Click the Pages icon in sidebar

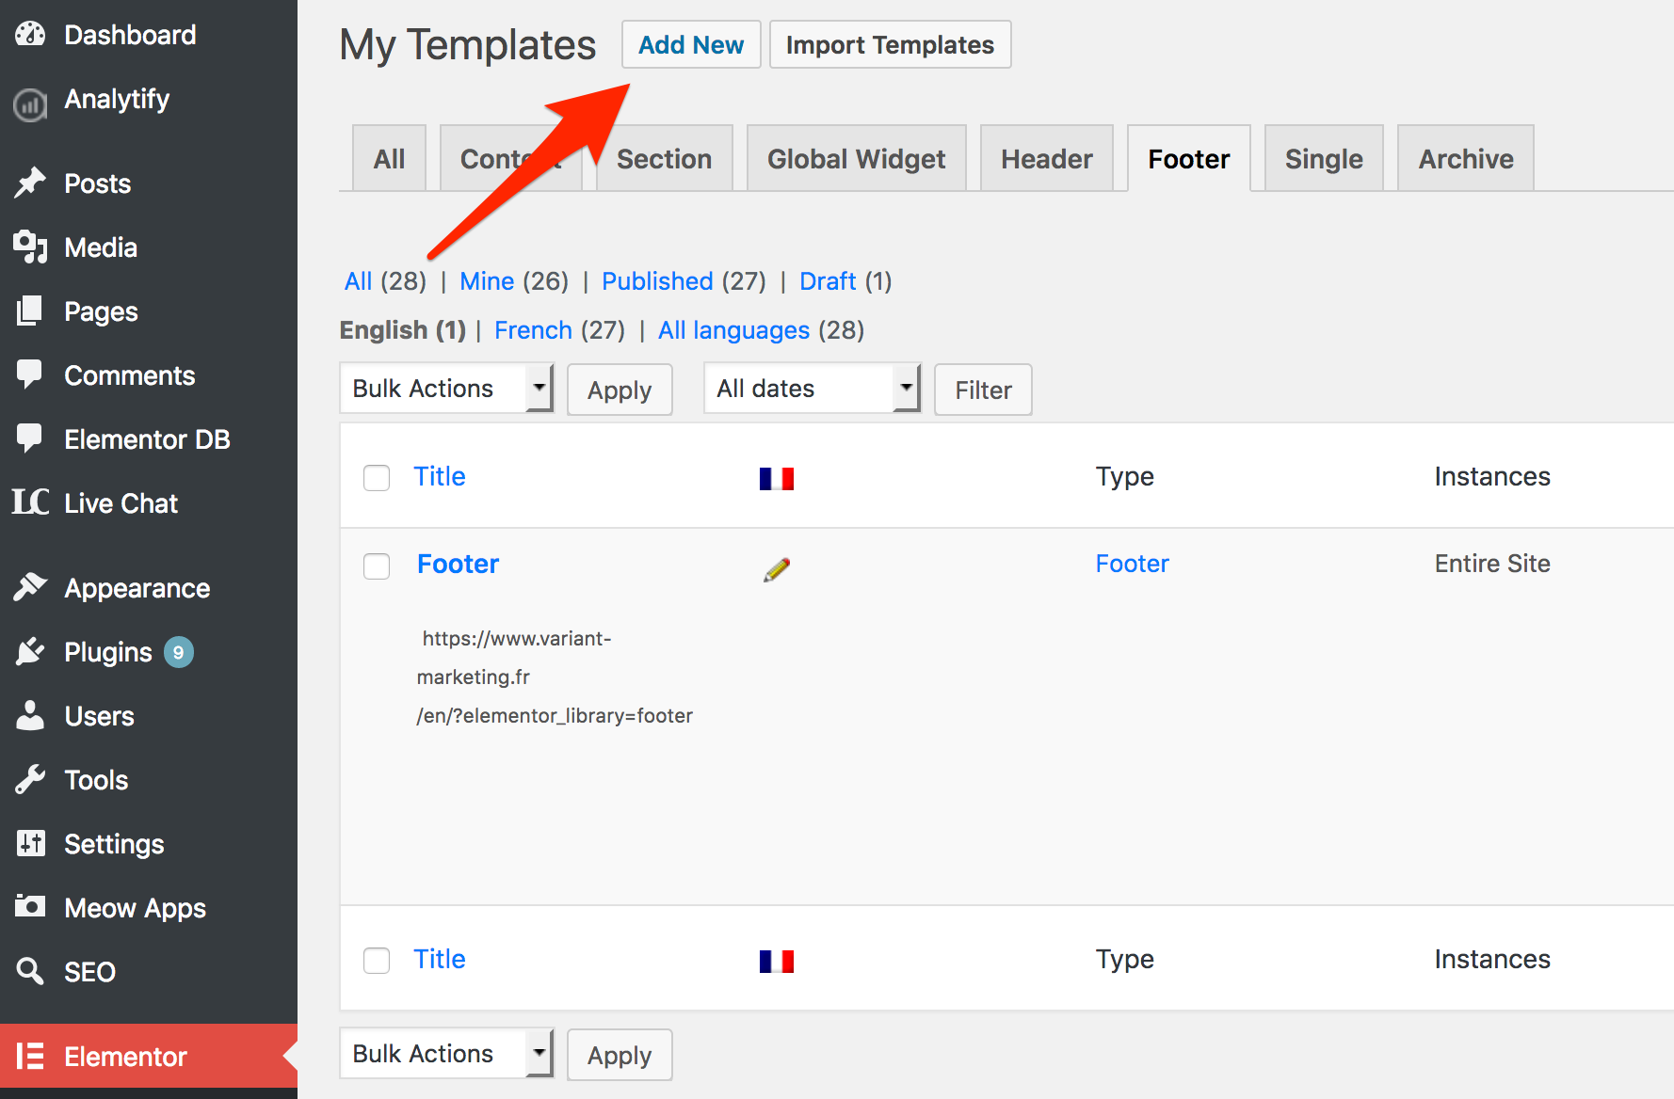pos(30,311)
